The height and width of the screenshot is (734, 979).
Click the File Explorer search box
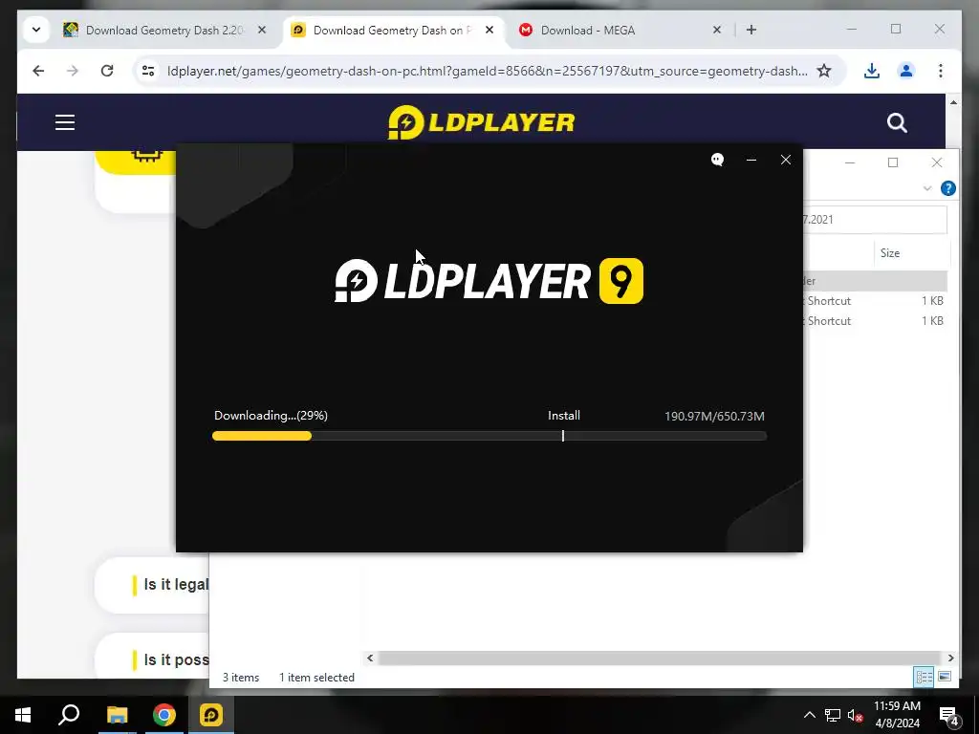click(874, 220)
